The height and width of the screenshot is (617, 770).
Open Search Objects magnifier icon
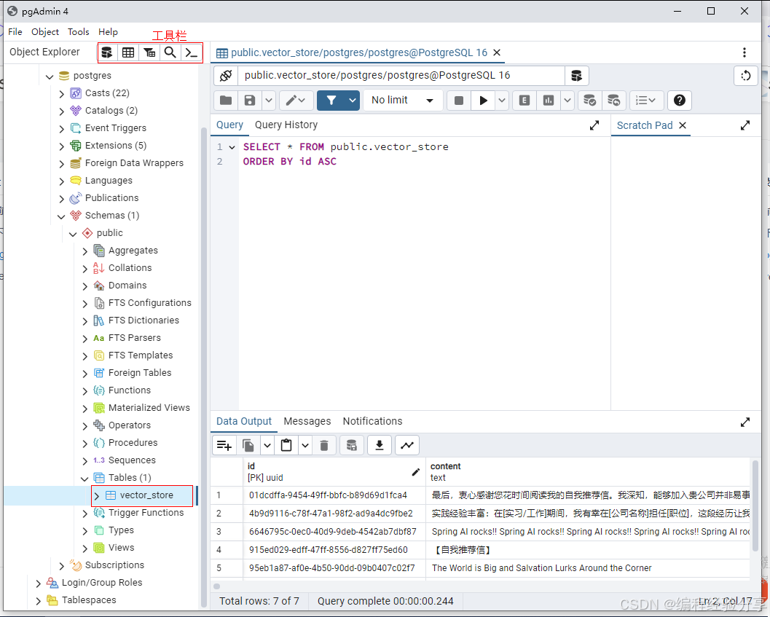[x=170, y=52]
